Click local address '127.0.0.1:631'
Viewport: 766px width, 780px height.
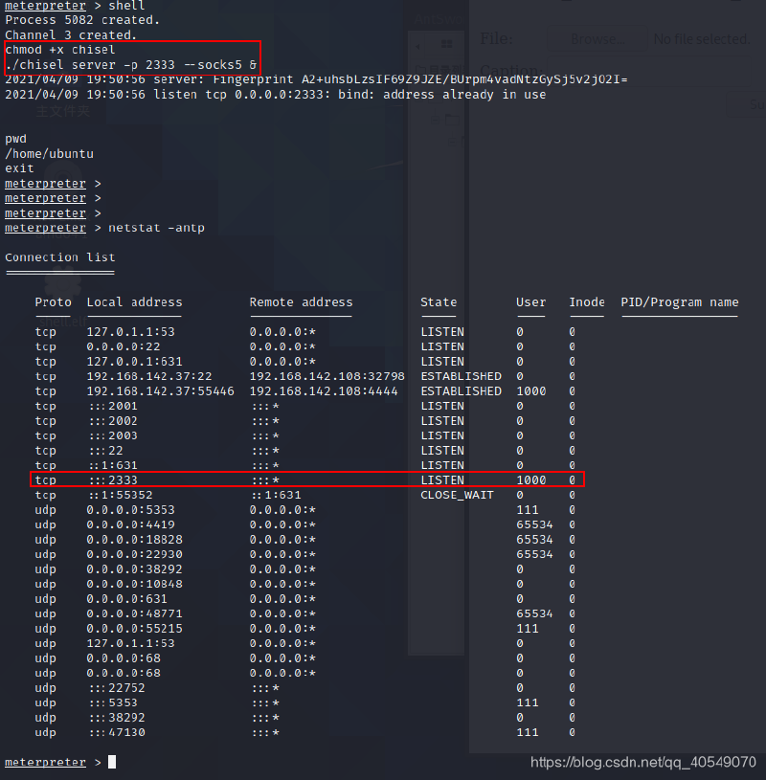click(134, 362)
